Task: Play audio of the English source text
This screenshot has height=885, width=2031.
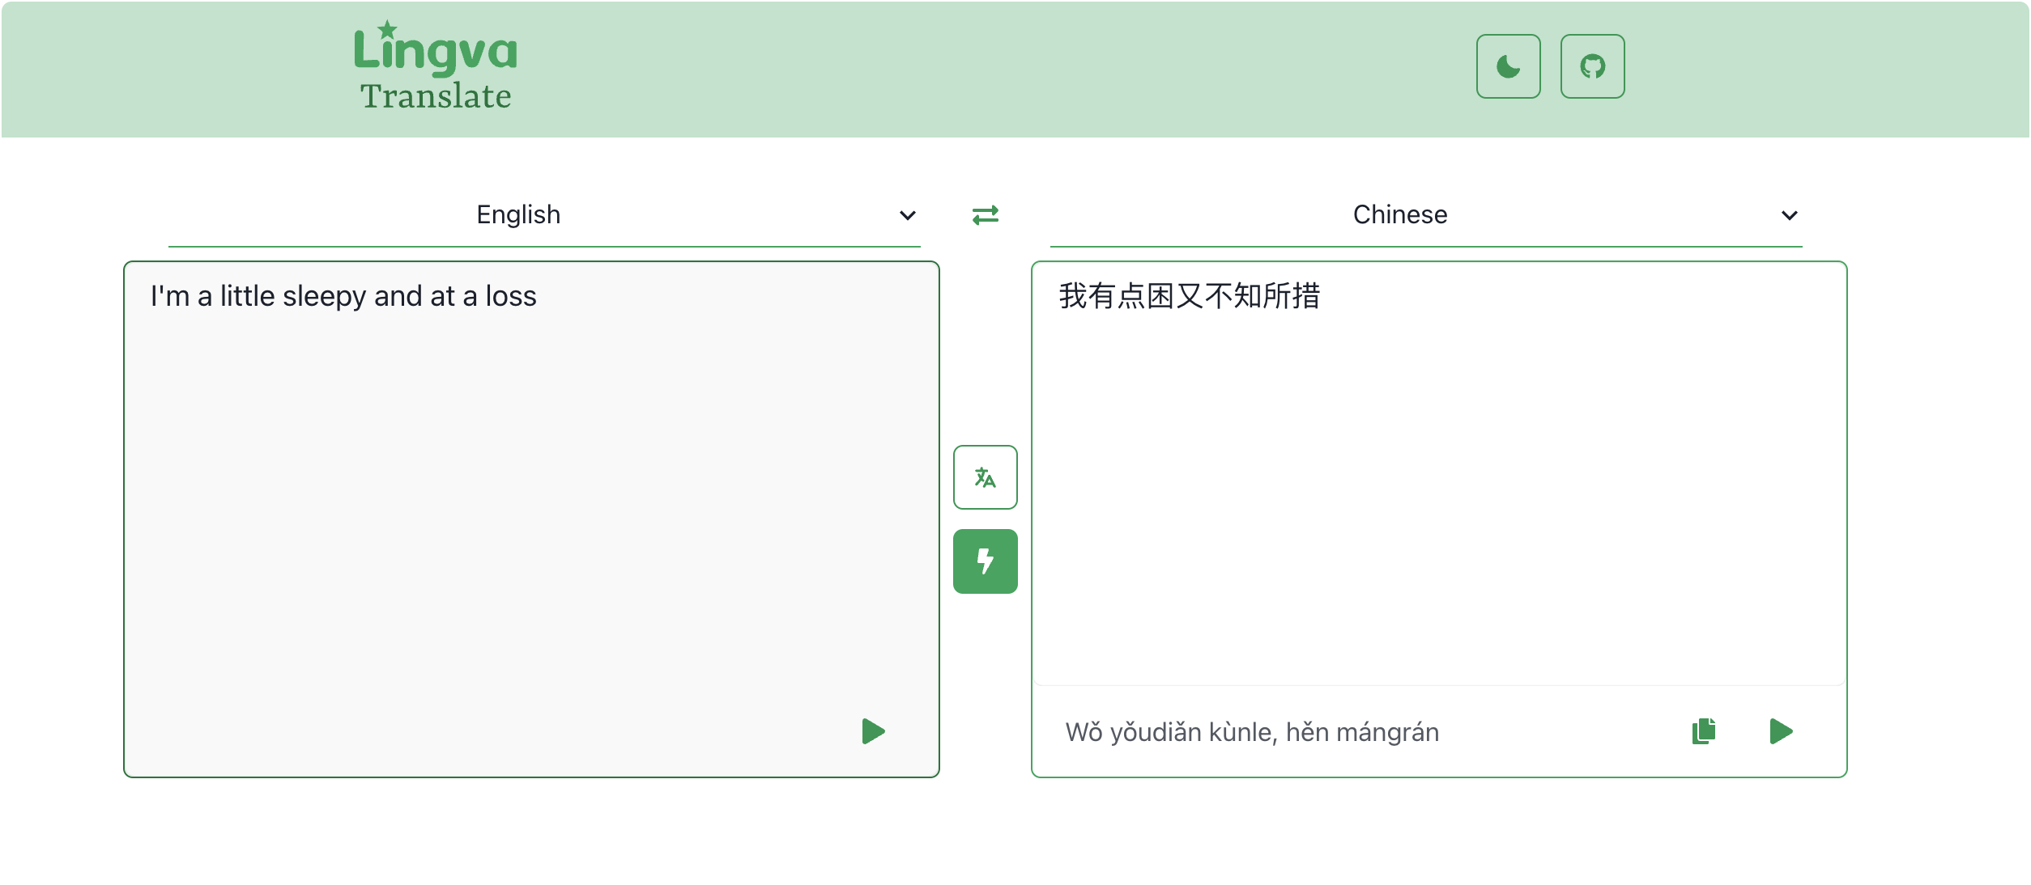Action: pos(873,731)
